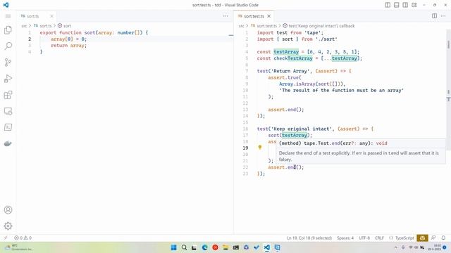Change file encoding 'UTF-8'
Viewport: 451px width, 253px height.
point(364,238)
